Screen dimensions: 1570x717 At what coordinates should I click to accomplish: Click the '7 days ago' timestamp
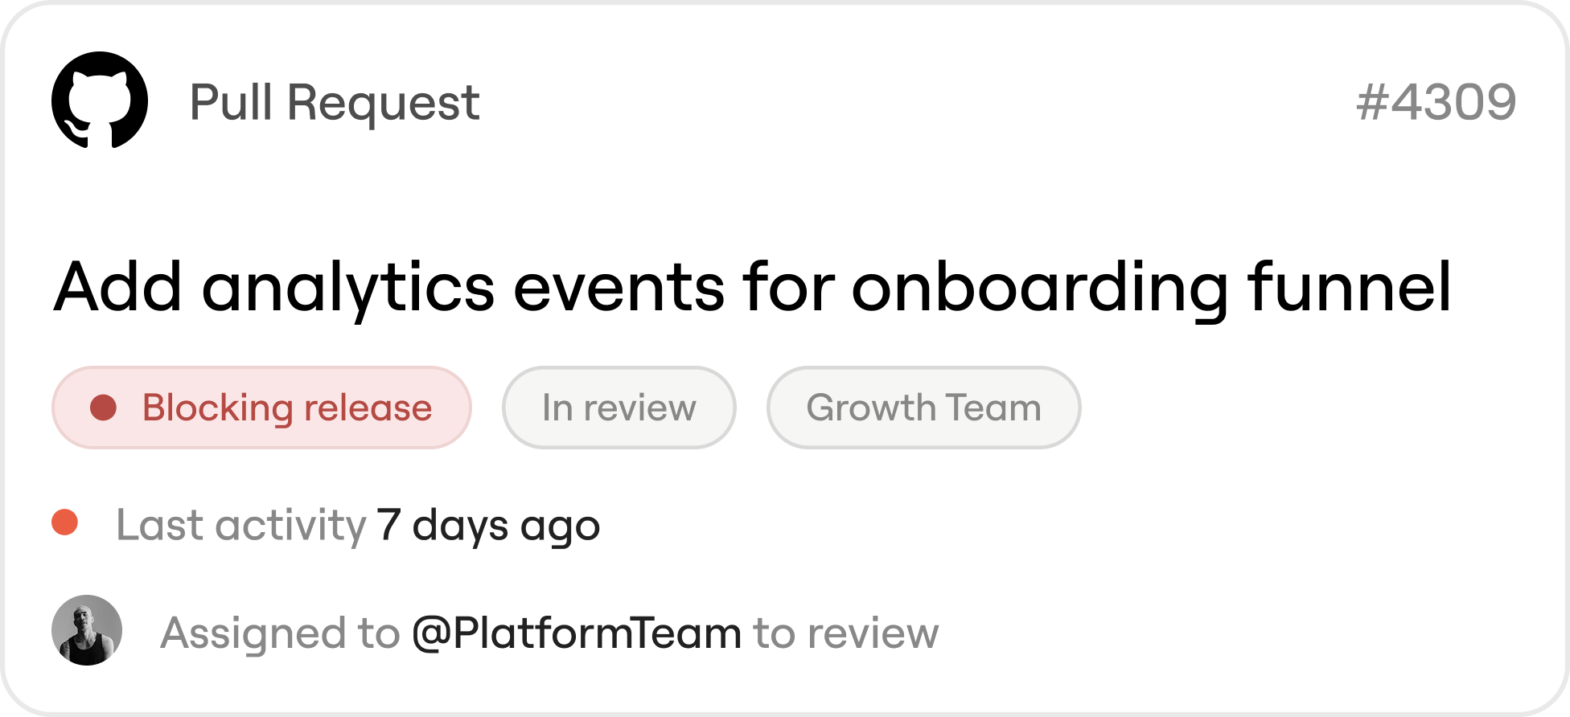click(x=489, y=526)
